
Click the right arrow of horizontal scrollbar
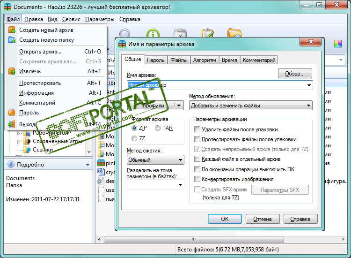pyautogui.click(x=344, y=239)
